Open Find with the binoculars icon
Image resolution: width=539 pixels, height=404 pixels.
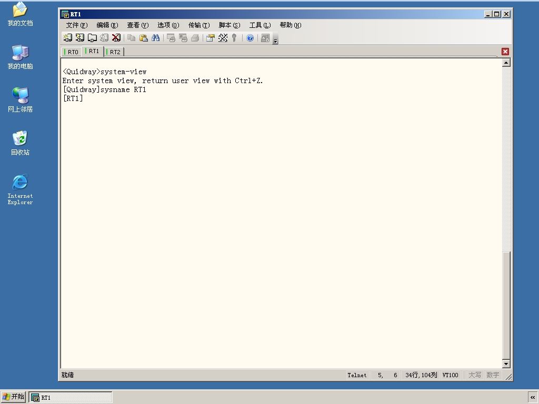click(x=155, y=38)
